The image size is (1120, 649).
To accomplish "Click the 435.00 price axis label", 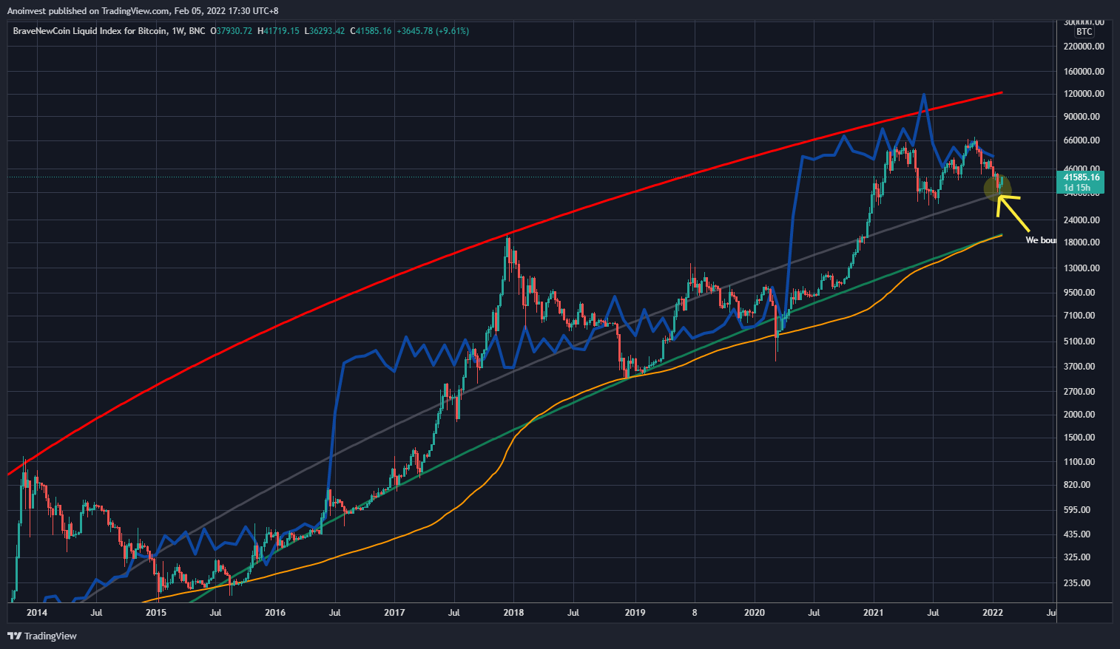I will [1077, 534].
